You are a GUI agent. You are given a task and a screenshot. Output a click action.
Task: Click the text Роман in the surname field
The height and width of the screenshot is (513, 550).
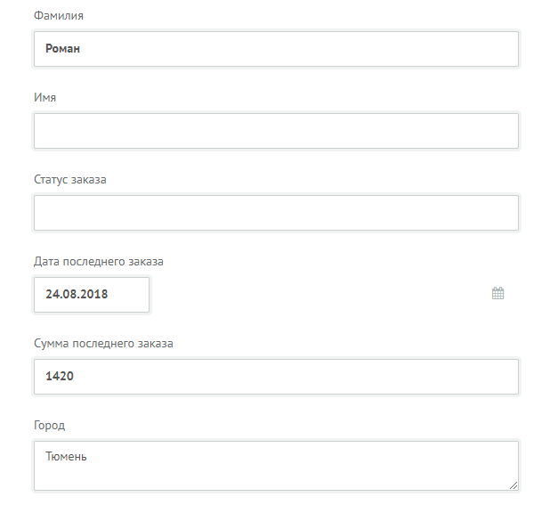pyautogui.click(x=63, y=48)
